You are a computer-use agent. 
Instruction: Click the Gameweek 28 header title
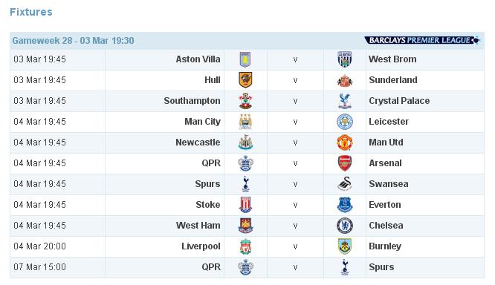[73, 41]
